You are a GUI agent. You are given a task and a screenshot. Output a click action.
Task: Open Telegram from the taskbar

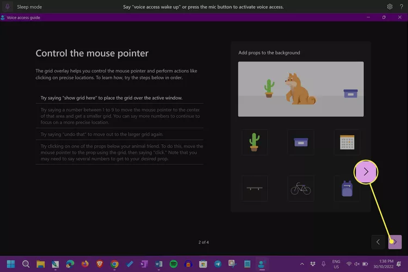pyautogui.click(x=218, y=264)
